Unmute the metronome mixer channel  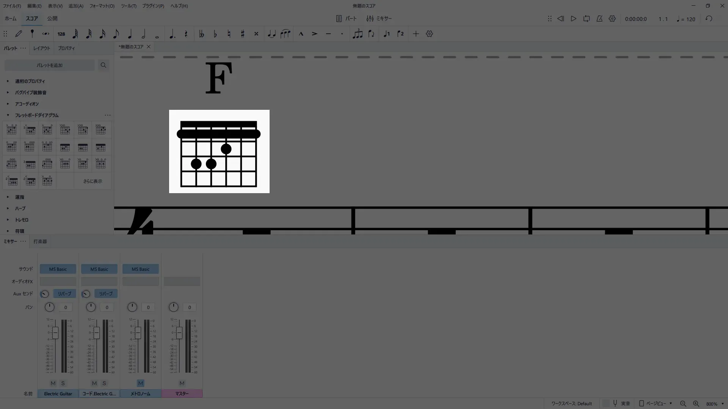[140, 383]
